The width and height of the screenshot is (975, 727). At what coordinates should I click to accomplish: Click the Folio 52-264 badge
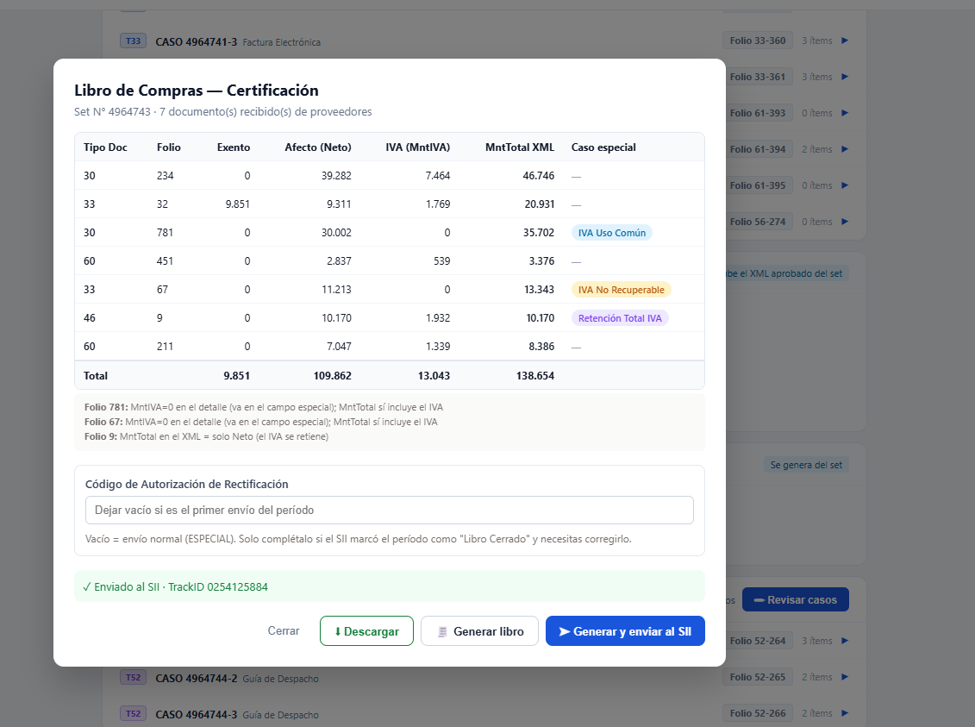pyautogui.click(x=758, y=641)
